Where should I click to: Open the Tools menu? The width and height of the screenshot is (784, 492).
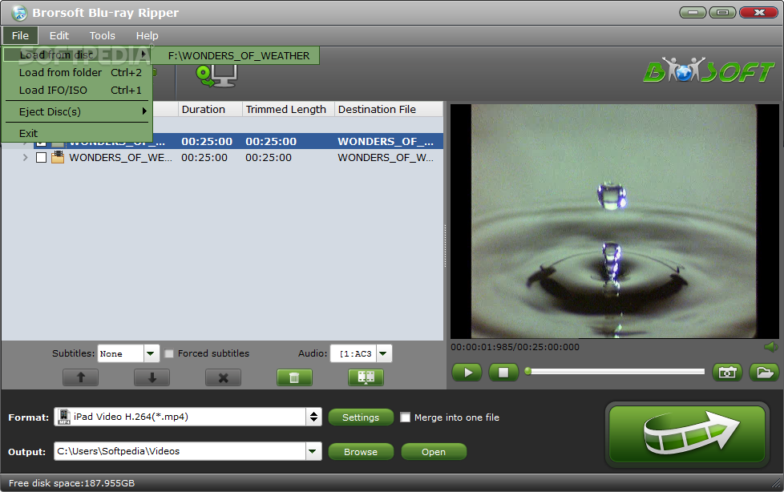pos(103,35)
